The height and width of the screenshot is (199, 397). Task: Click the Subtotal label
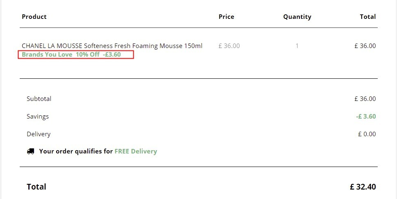point(39,99)
